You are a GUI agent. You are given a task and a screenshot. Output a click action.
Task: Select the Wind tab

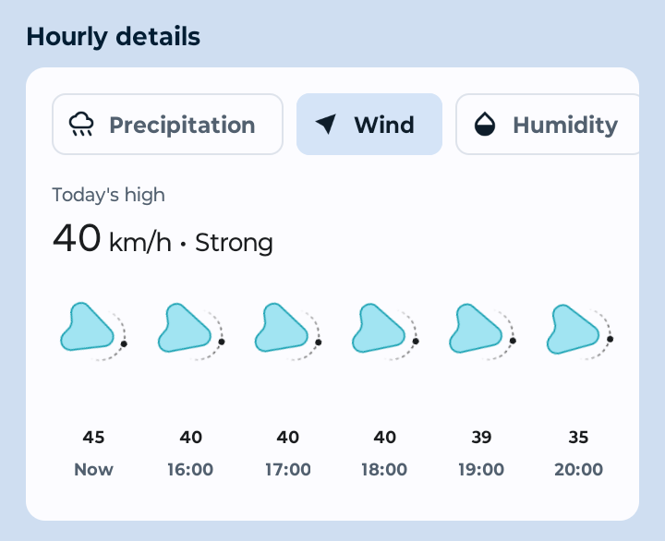pos(369,125)
